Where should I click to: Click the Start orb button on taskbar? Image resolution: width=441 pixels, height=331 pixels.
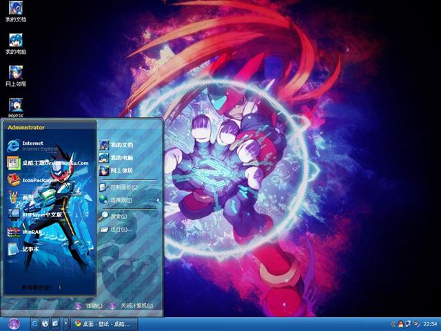pos(14,323)
